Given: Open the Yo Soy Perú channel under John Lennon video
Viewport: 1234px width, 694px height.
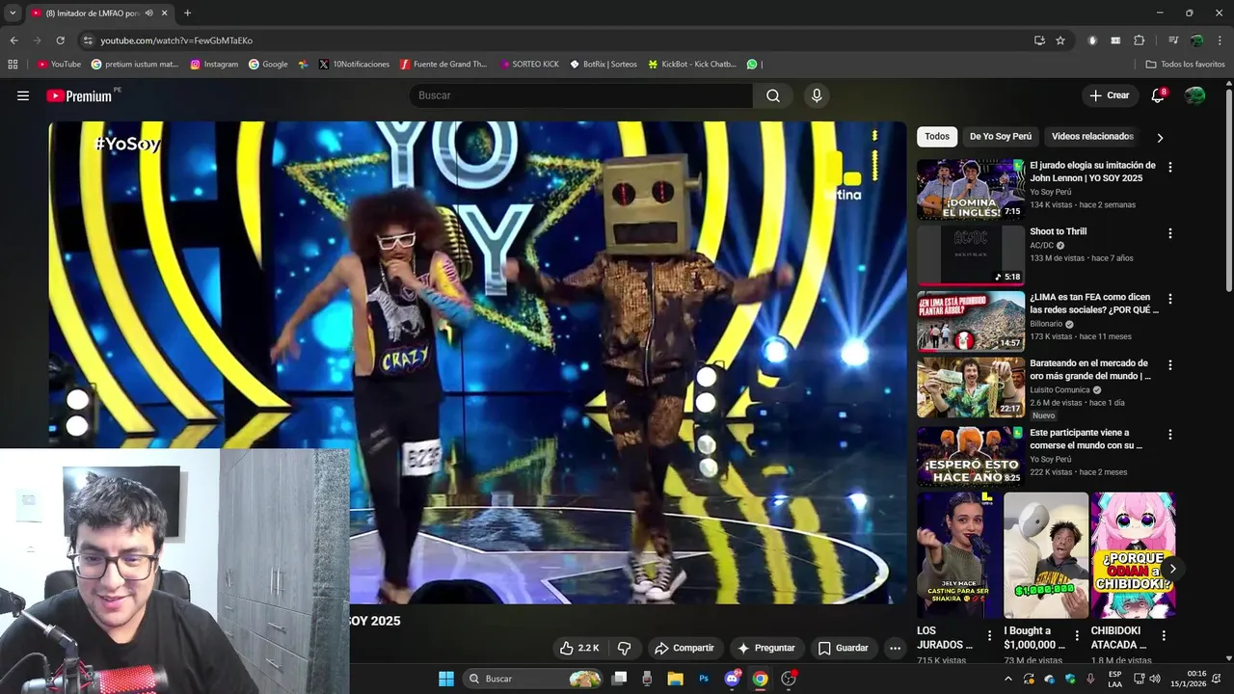Looking at the screenshot, I should click(x=1050, y=192).
